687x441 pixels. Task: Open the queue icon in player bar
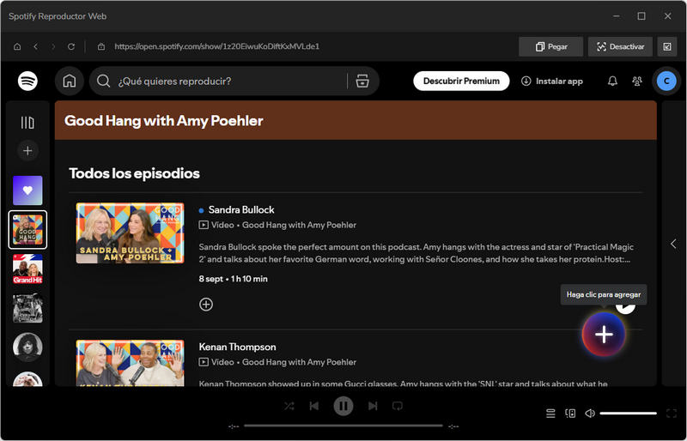tap(550, 413)
